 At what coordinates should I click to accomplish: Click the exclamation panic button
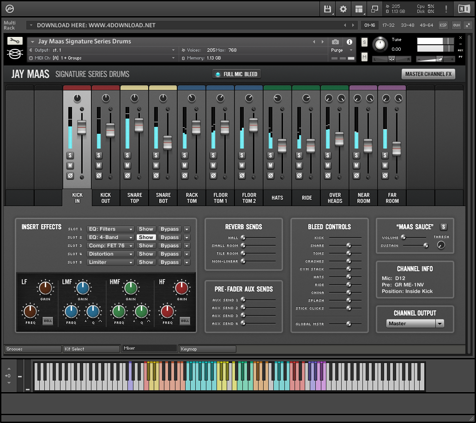(446, 9)
